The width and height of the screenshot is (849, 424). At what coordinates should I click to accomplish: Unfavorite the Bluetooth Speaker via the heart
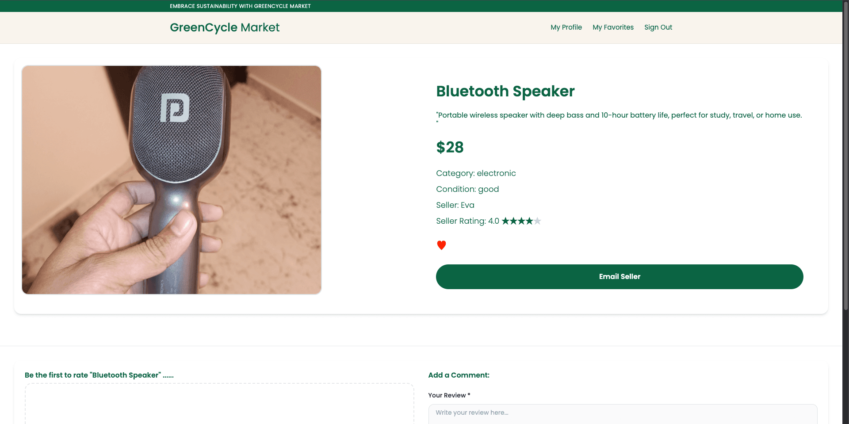(x=441, y=245)
